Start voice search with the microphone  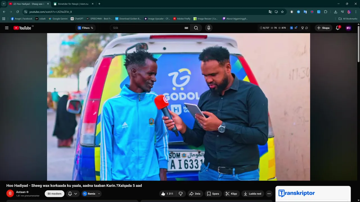[x=209, y=28]
